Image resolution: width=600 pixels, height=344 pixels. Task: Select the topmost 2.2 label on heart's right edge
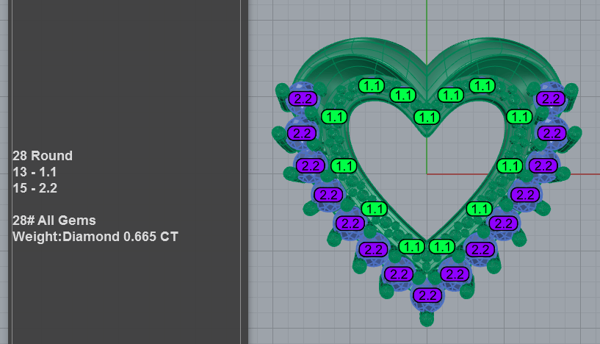tap(551, 98)
